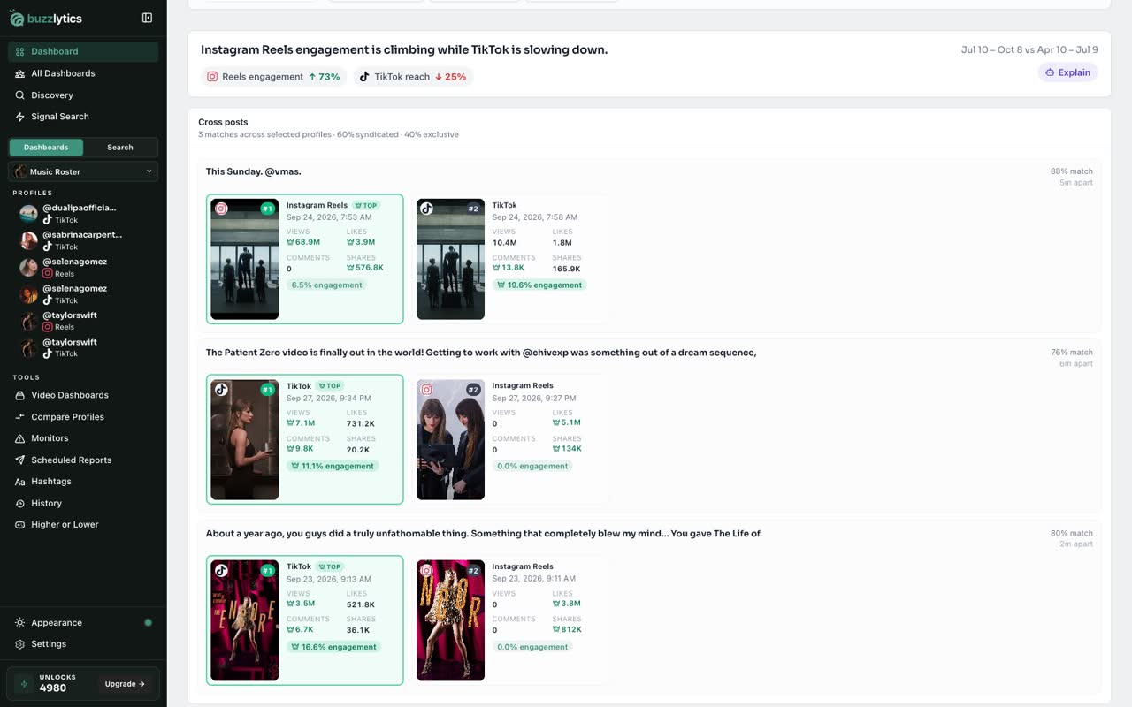The width and height of the screenshot is (1132, 707).
Task: Open Settings gear icon
Action: tap(20, 644)
